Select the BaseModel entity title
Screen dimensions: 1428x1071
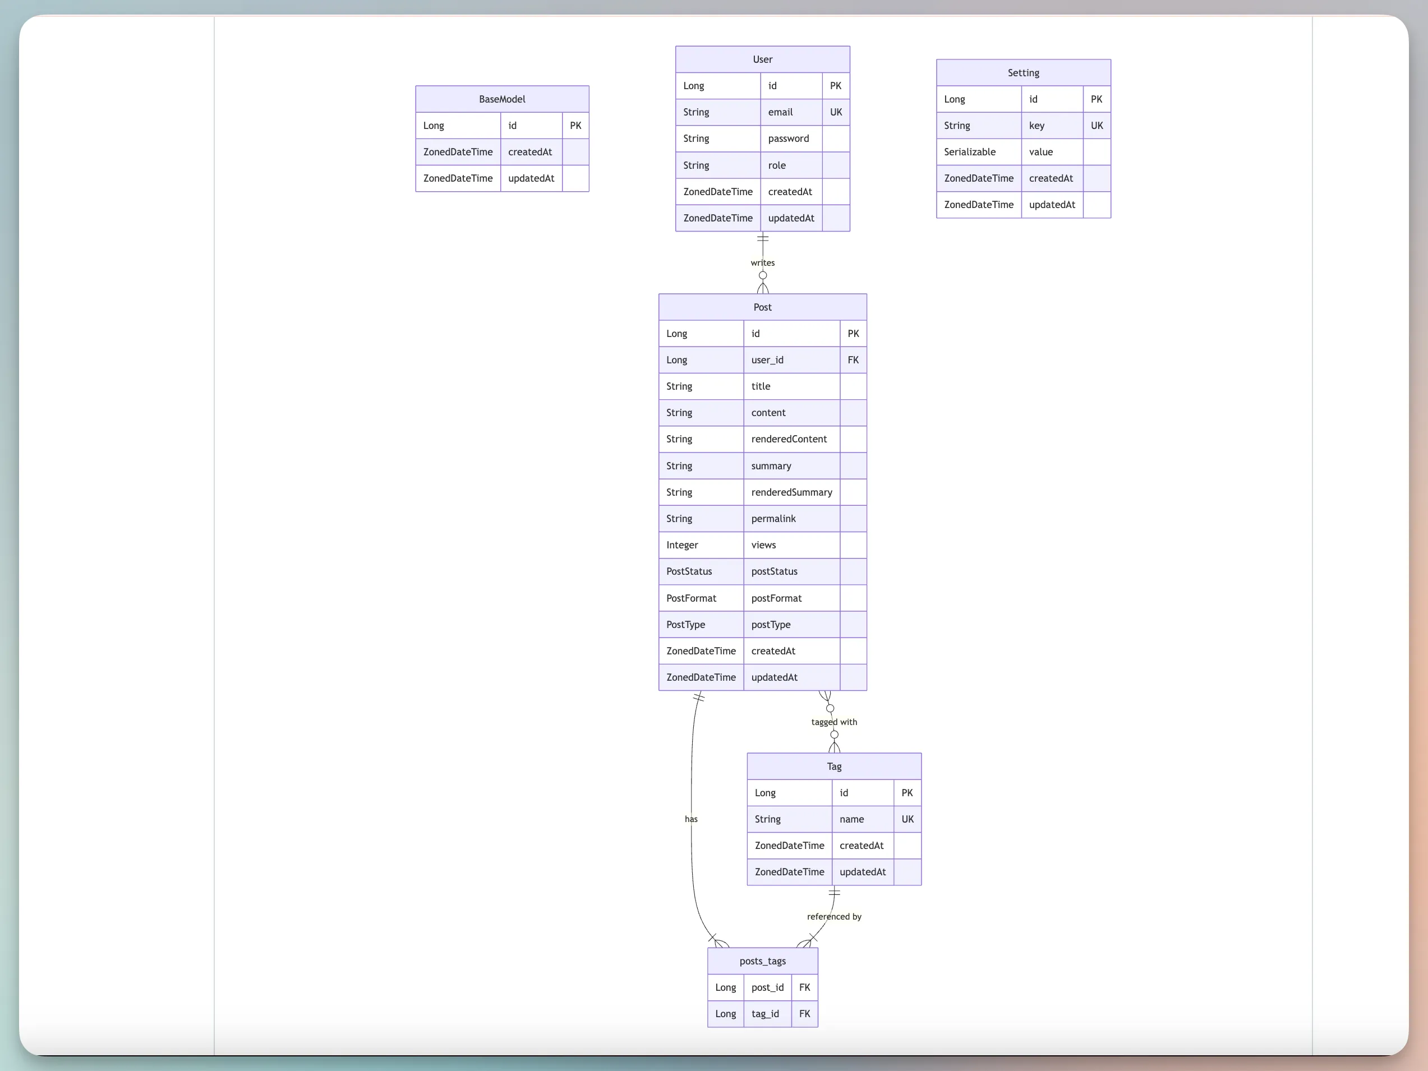click(501, 99)
